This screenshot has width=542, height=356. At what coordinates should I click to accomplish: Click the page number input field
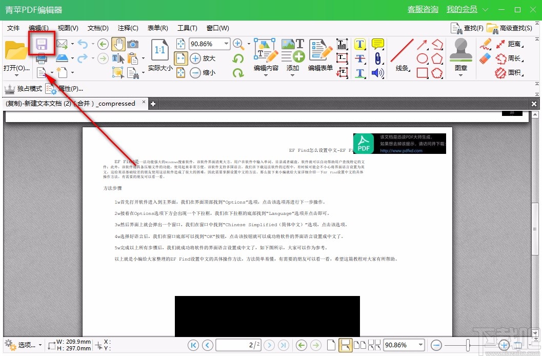238,345
